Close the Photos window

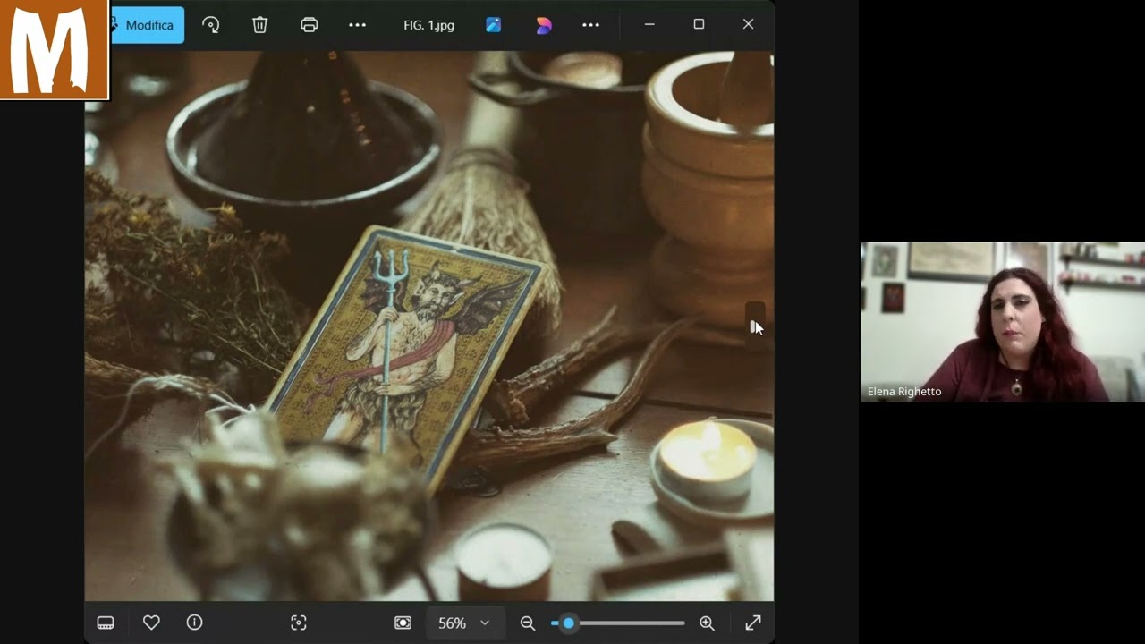click(x=748, y=24)
